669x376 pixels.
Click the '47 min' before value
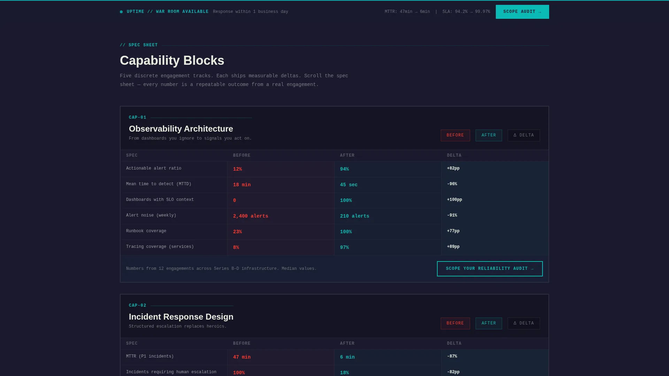[x=242, y=357]
